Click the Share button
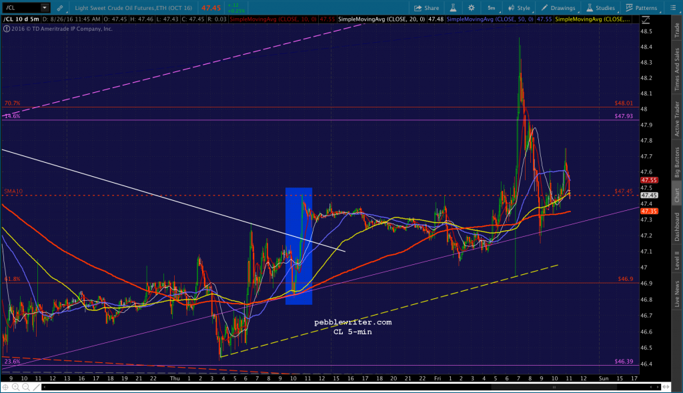Screen dimensions: 683x393 coord(426,8)
